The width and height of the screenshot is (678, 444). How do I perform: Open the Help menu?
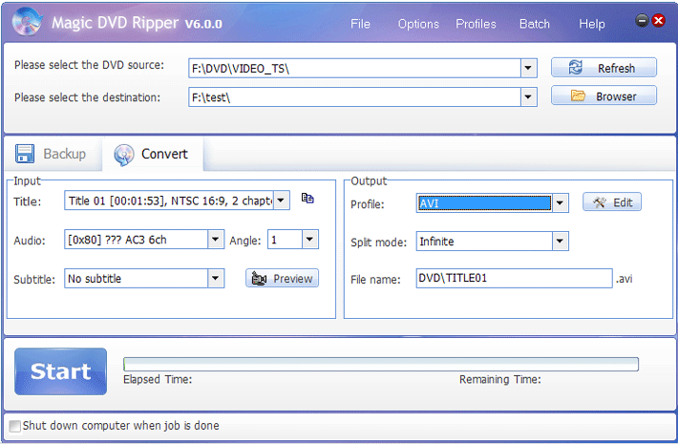[x=591, y=24]
